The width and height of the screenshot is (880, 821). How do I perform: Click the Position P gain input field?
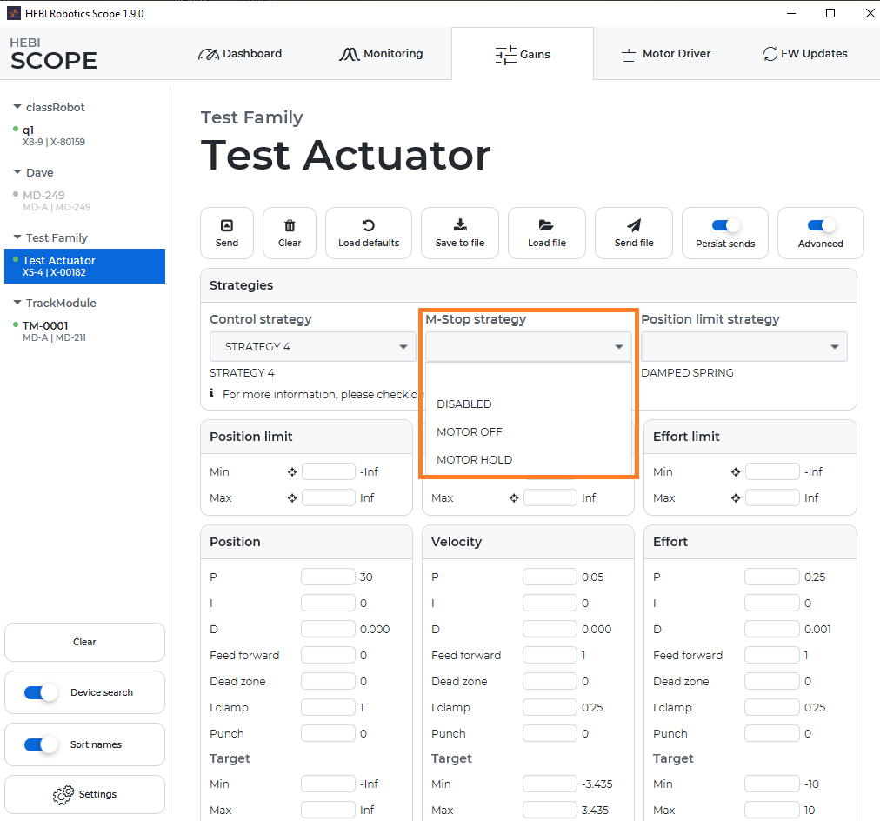328,577
